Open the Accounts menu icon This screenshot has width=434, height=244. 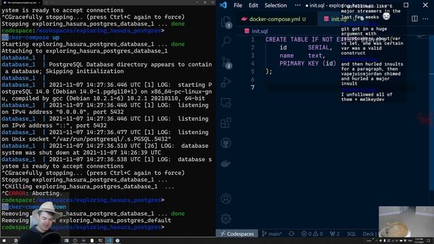coord(226,199)
